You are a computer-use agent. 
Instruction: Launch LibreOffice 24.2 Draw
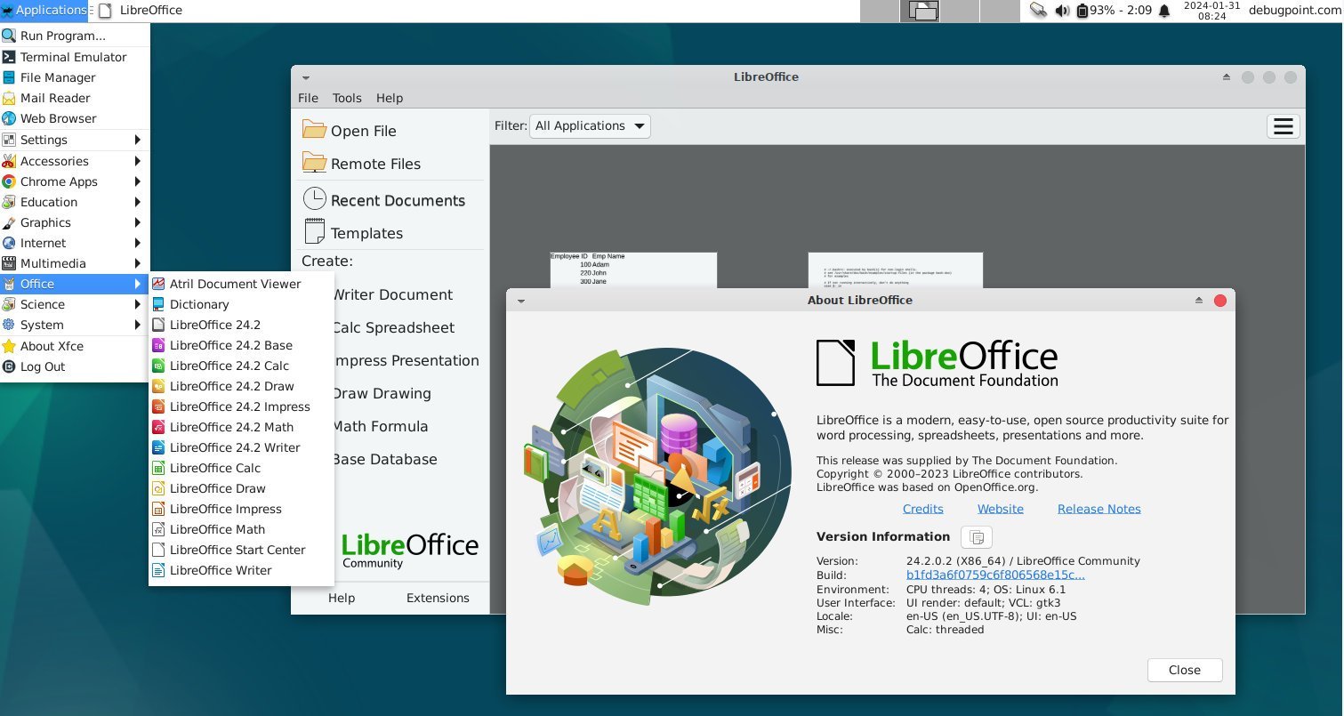[x=241, y=386]
